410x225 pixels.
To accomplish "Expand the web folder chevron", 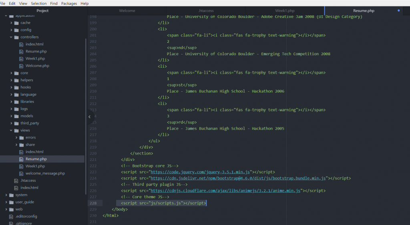I will 6,209.
